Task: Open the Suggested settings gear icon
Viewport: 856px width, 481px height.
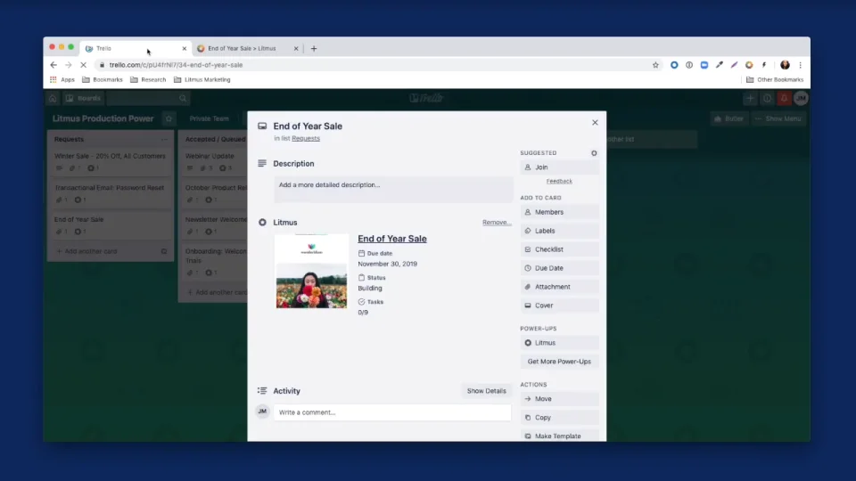Action: [x=594, y=153]
